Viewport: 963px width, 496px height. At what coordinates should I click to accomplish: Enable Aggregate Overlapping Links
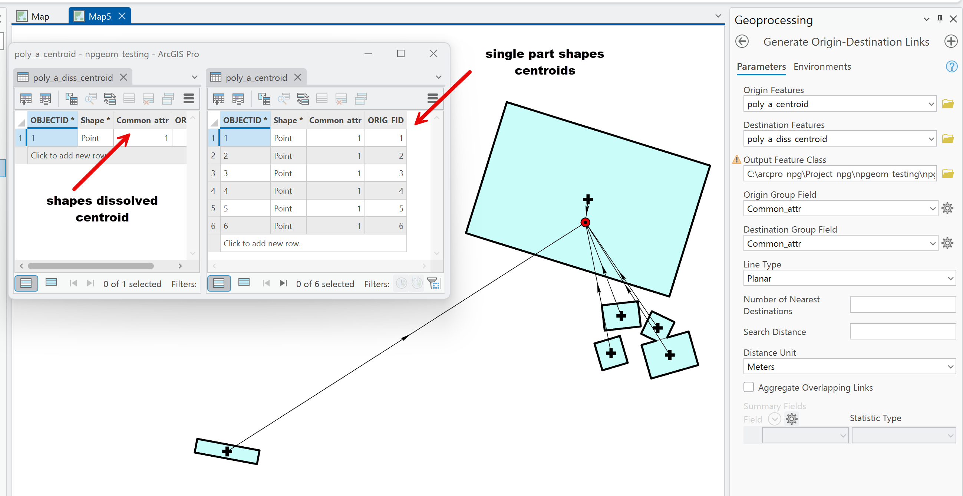tap(748, 388)
